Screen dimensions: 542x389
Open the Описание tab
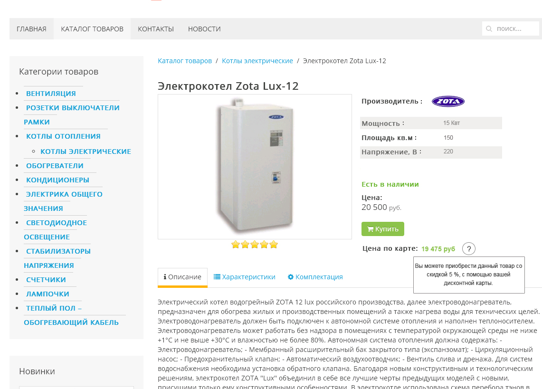[182, 277]
